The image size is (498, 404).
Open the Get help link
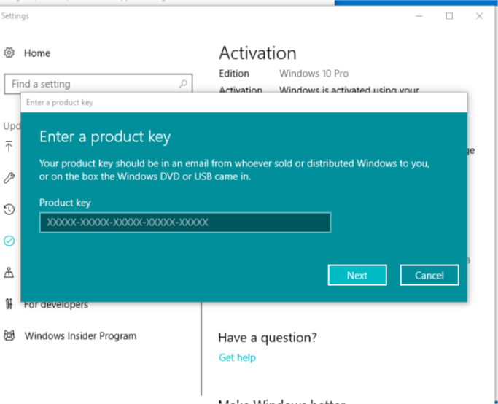tap(237, 357)
